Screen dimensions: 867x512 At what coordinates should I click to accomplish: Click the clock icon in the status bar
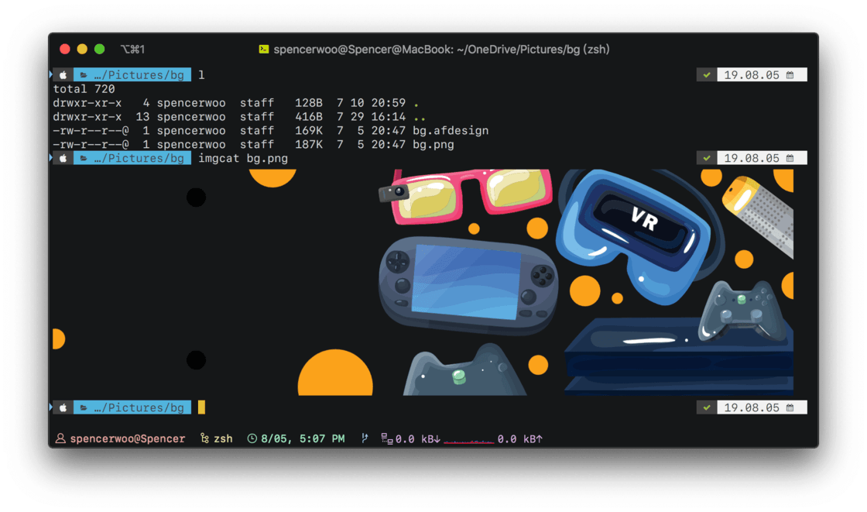coord(252,438)
